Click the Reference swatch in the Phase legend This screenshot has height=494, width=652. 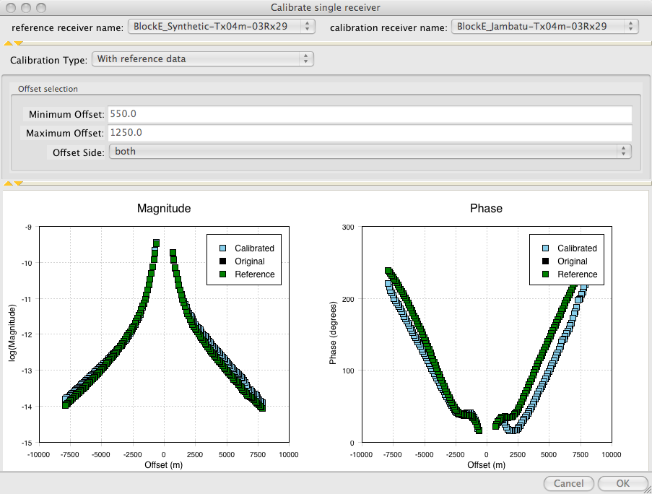pos(546,274)
